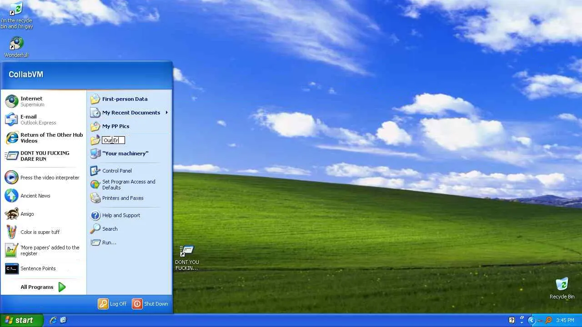Open Color is super tuff
The image size is (582, 327).
tap(44, 232)
